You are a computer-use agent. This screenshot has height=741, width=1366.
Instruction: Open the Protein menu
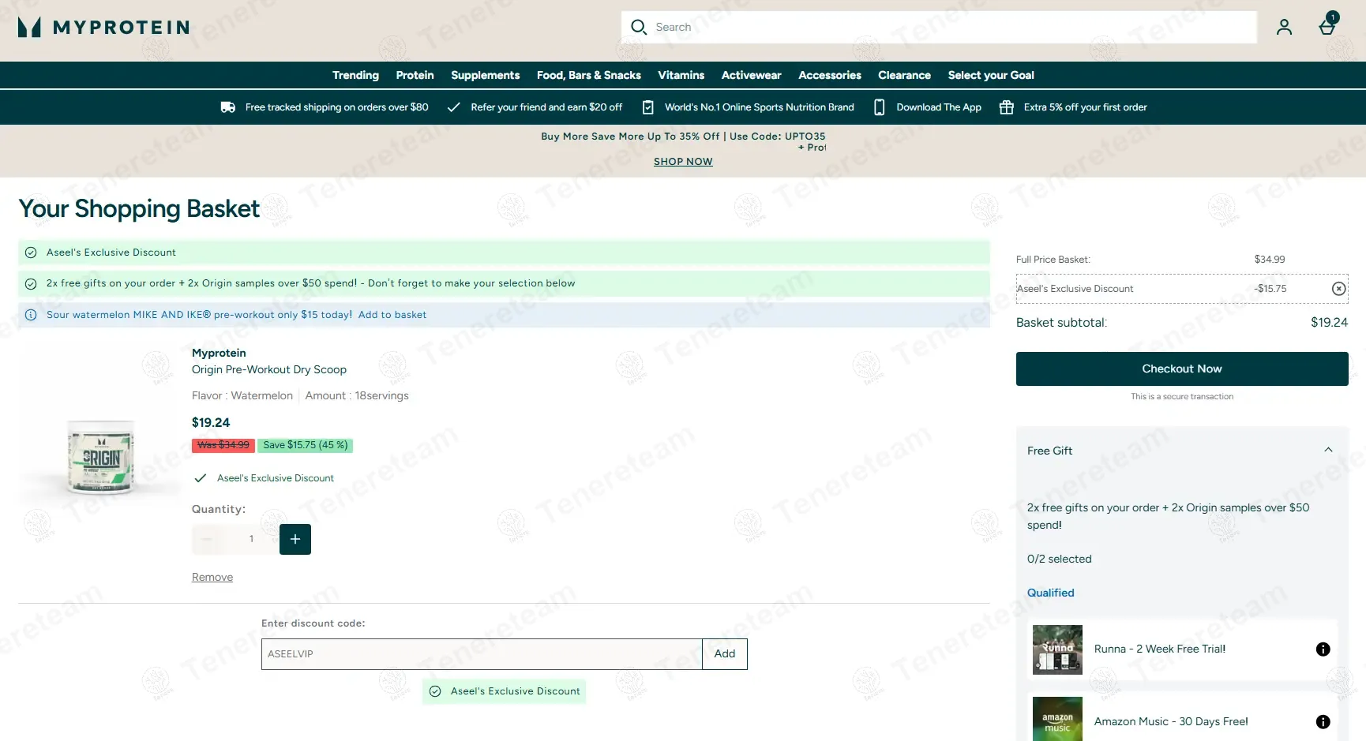[415, 75]
